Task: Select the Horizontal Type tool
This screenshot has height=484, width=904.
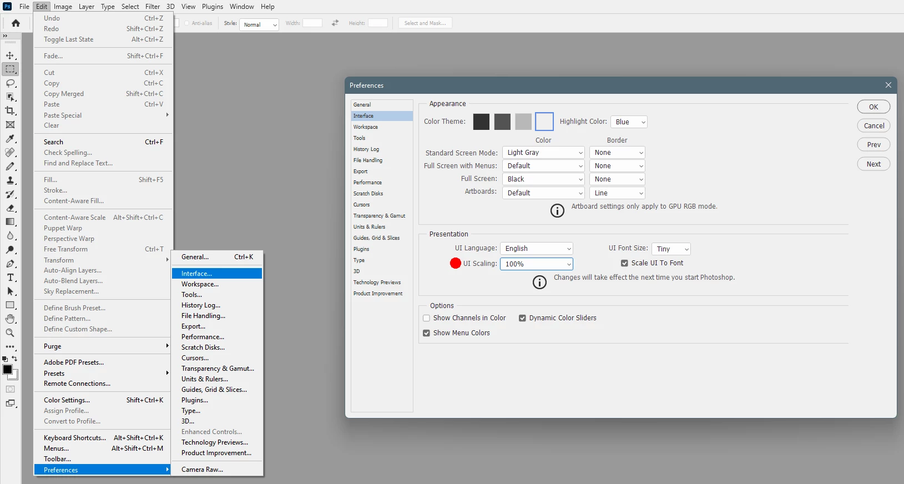Action: [10, 278]
